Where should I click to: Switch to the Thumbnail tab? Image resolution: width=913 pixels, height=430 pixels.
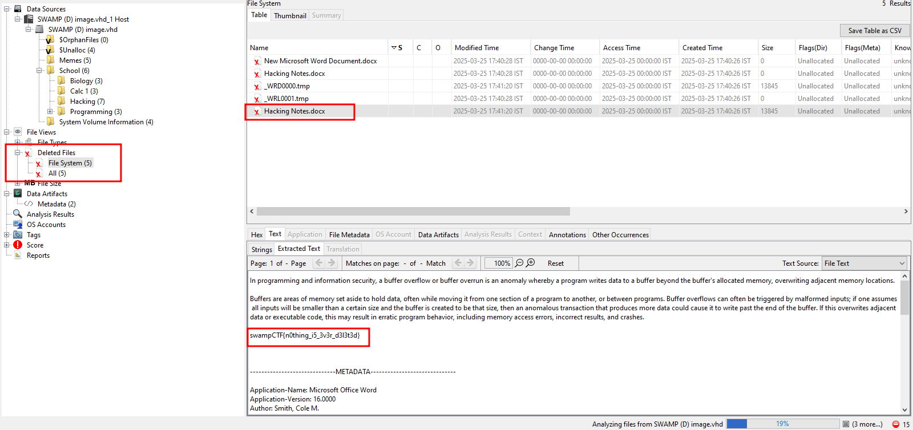click(x=290, y=15)
